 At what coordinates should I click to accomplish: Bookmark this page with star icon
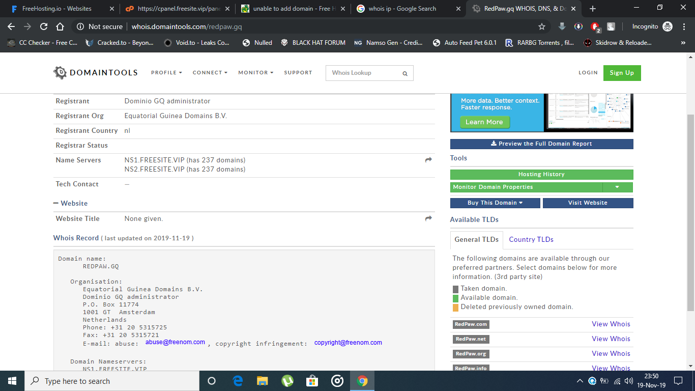point(542,26)
